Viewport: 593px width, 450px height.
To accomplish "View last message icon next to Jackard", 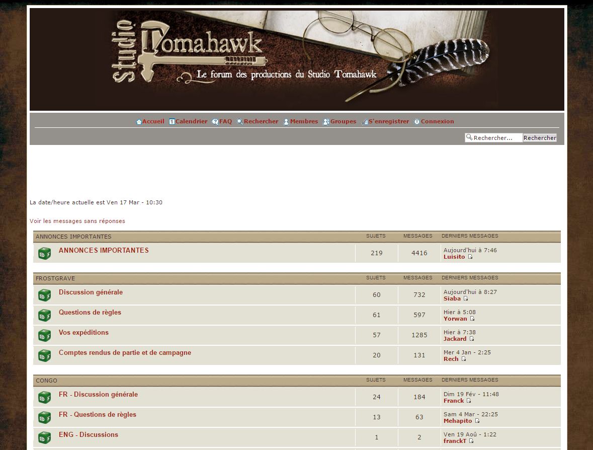I will click(471, 339).
